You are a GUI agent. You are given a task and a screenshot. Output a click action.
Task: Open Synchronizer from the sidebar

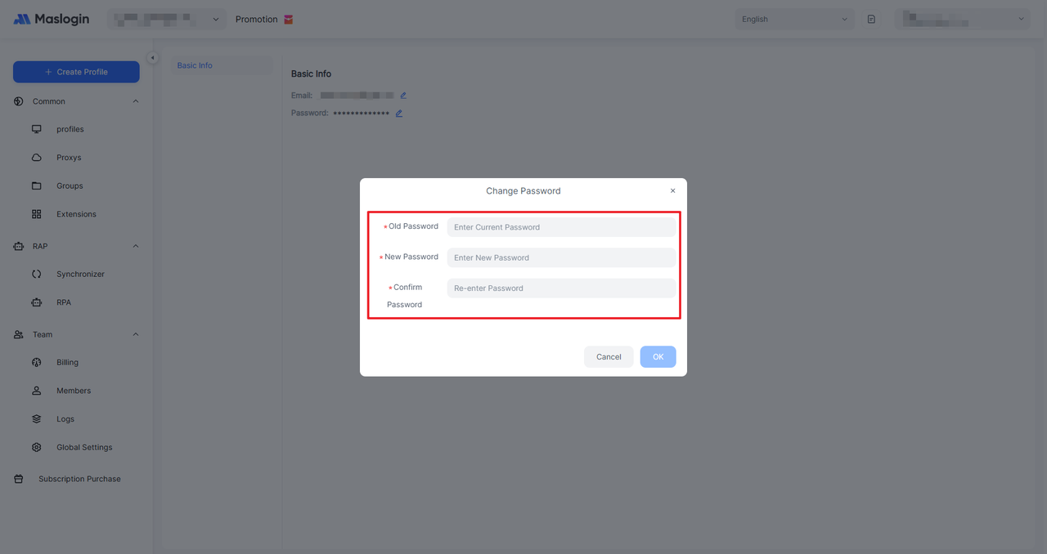80,275
